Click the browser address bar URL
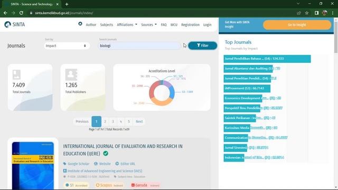 tap(64, 13)
